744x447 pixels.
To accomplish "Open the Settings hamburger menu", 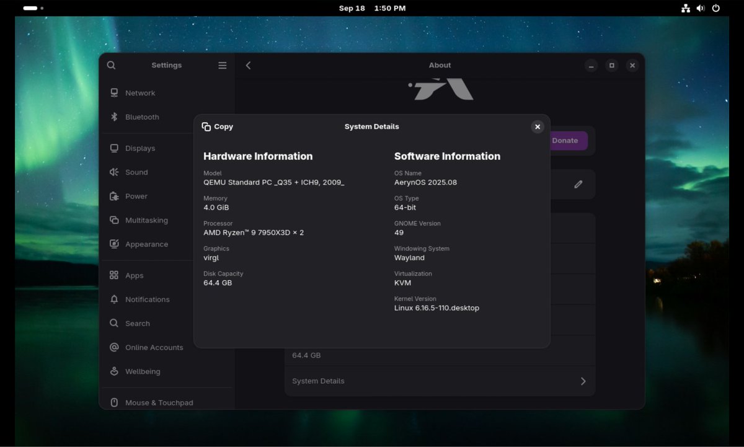I will pyautogui.click(x=223, y=65).
